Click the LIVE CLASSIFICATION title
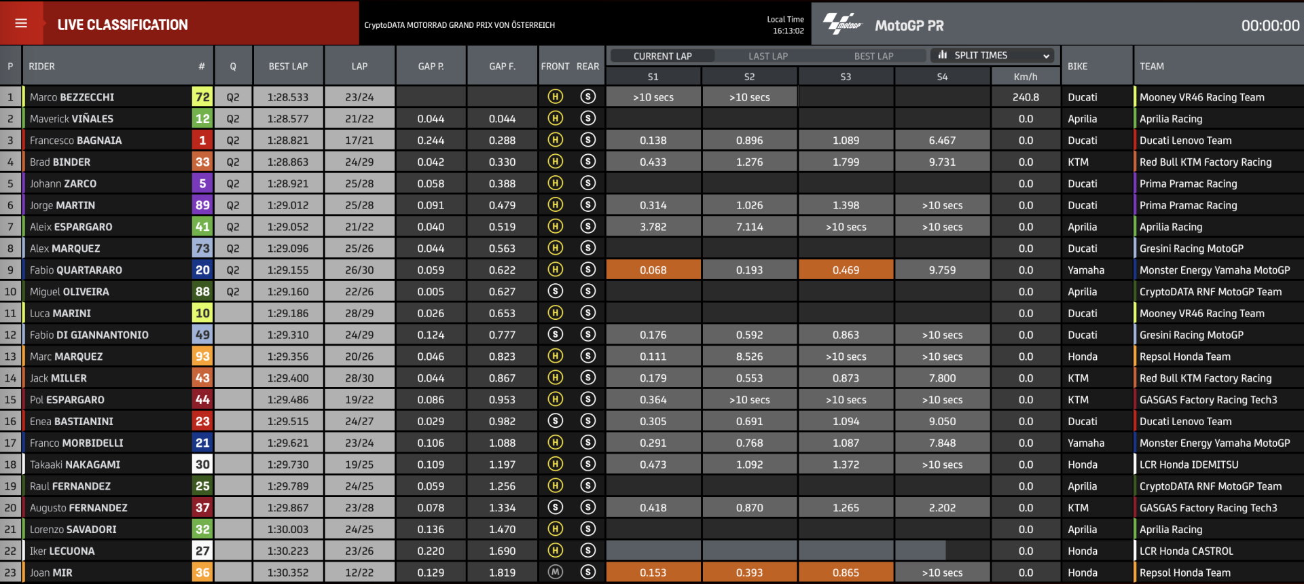The width and height of the screenshot is (1304, 584). [x=123, y=24]
